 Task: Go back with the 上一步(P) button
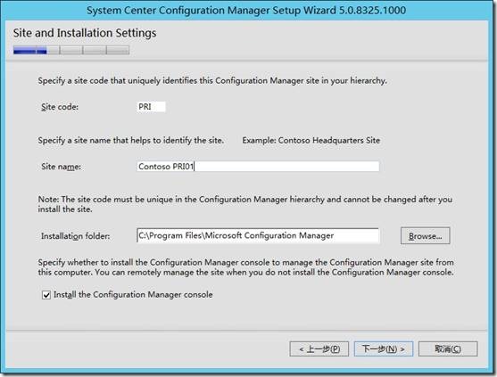[x=319, y=348]
